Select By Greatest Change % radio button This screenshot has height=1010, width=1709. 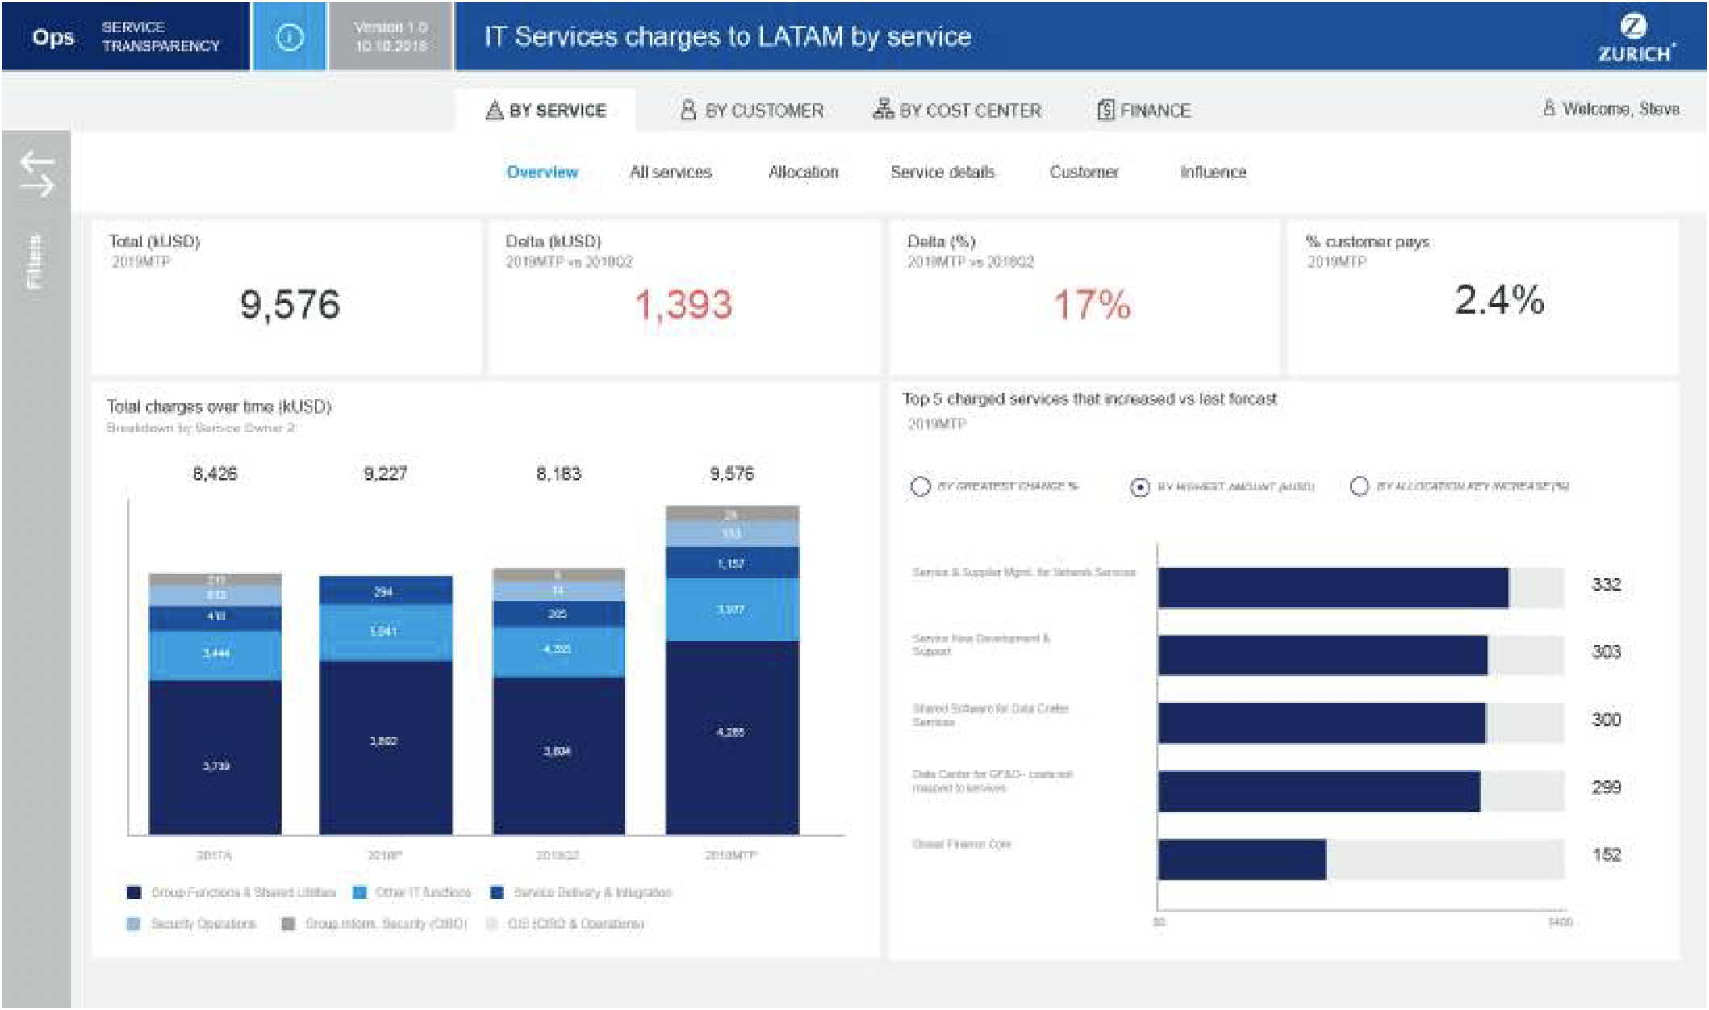pyautogui.click(x=920, y=486)
